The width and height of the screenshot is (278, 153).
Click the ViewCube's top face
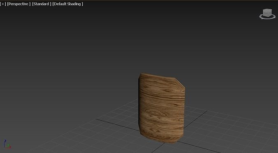[267, 10]
